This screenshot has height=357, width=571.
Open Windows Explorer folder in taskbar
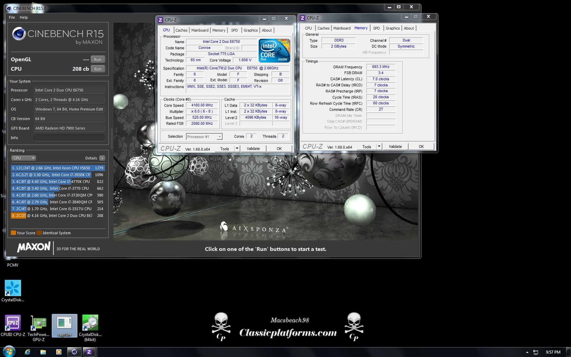[x=43, y=352]
